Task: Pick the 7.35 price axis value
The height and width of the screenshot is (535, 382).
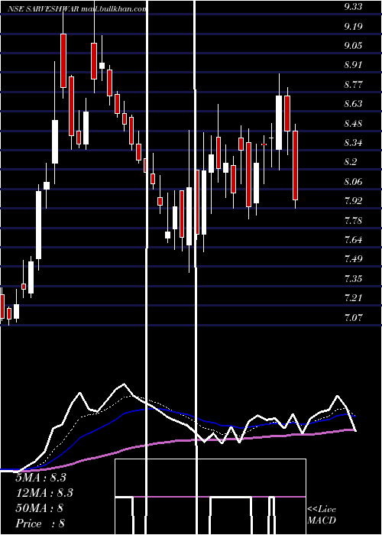Action: (x=353, y=278)
